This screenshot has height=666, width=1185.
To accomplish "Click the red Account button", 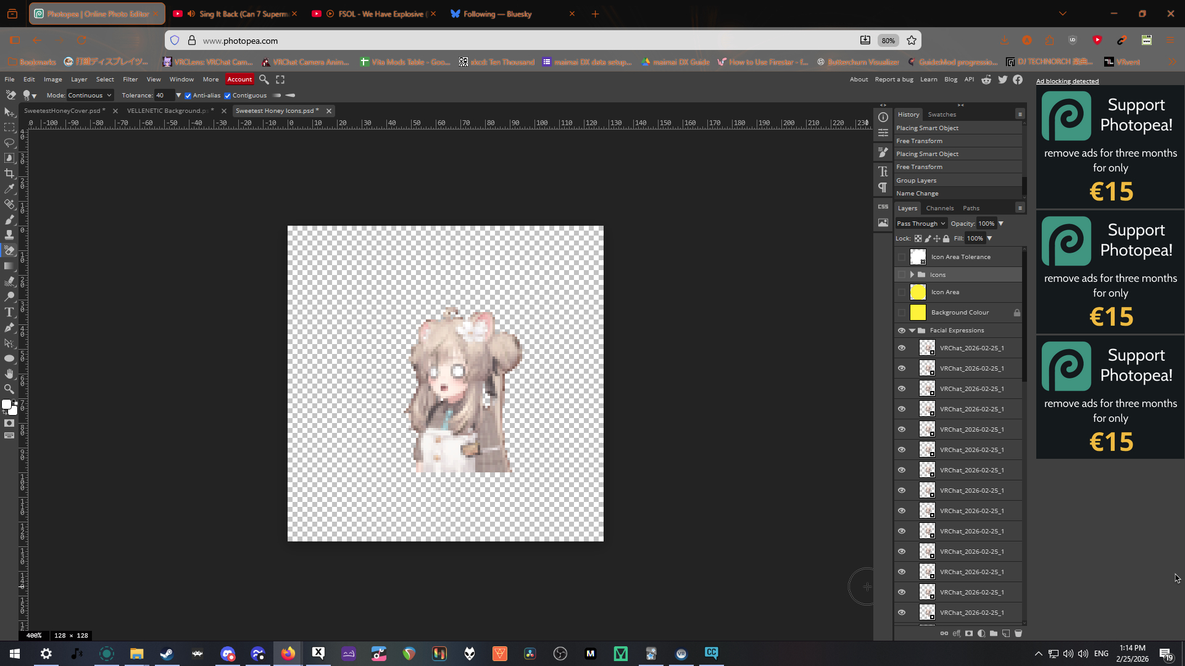I will (239, 80).
